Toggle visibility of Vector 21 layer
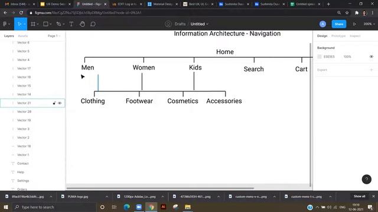The image size is (378, 212). point(60,103)
